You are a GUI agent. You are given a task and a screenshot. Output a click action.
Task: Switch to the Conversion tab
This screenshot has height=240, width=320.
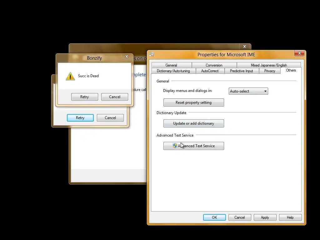214,65
